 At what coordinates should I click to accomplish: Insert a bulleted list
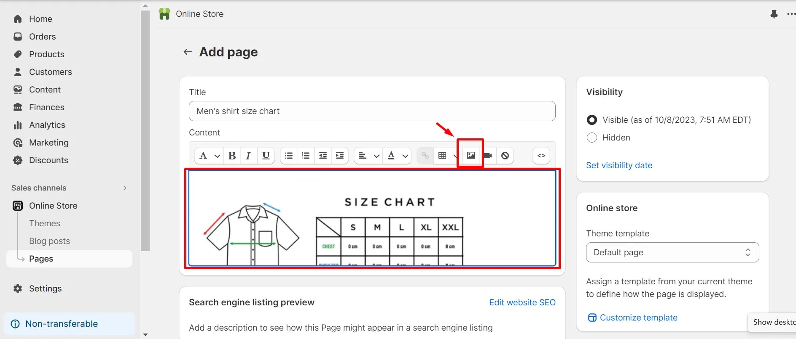pos(289,156)
